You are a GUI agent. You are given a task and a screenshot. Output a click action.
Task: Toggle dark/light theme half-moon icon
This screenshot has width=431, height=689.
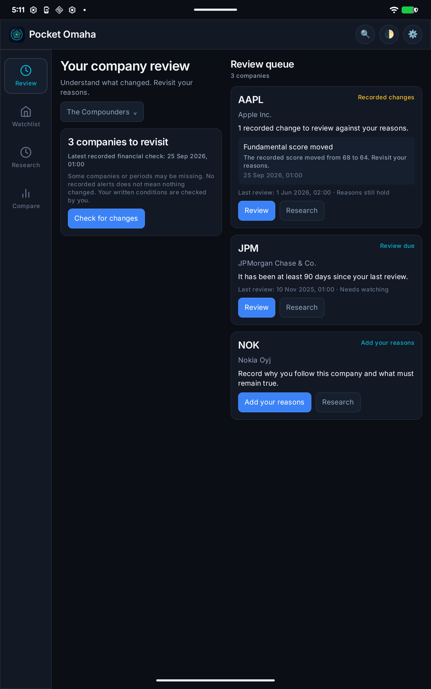(389, 34)
